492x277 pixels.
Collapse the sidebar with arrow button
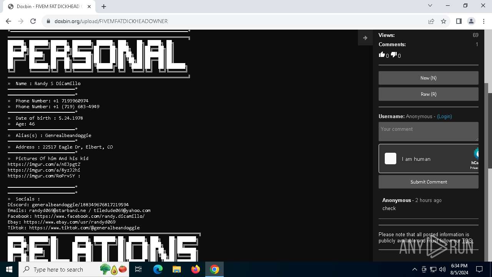(365, 38)
